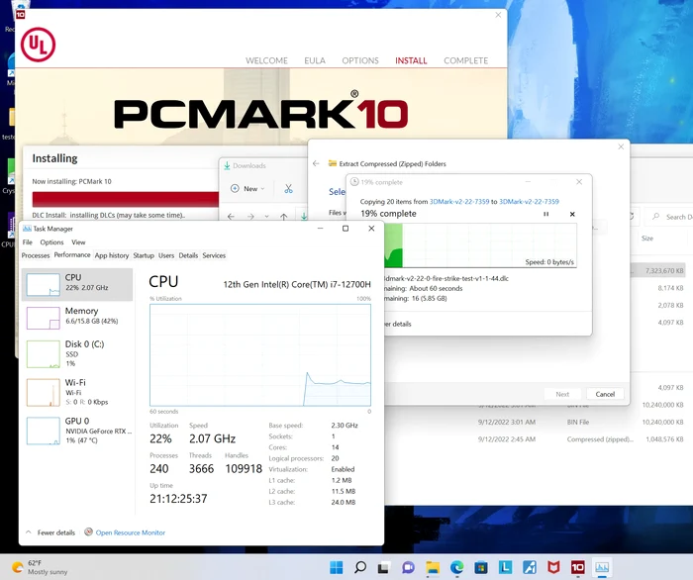Switch to the Startup tab
This screenshot has width=693, height=580.
pyautogui.click(x=144, y=255)
